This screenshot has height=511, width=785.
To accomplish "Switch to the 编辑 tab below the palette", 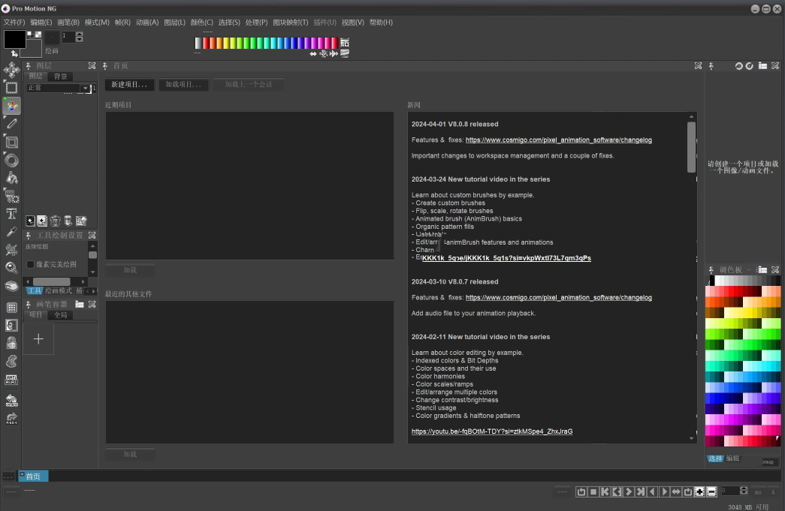I will click(732, 458).
